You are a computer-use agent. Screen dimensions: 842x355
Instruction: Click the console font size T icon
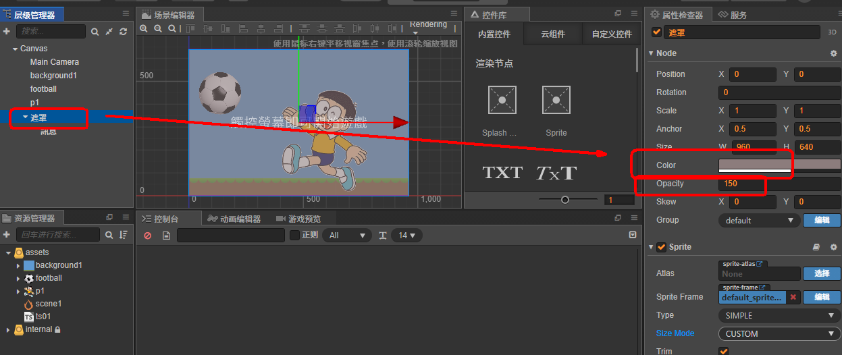click(x=383, y=236)
